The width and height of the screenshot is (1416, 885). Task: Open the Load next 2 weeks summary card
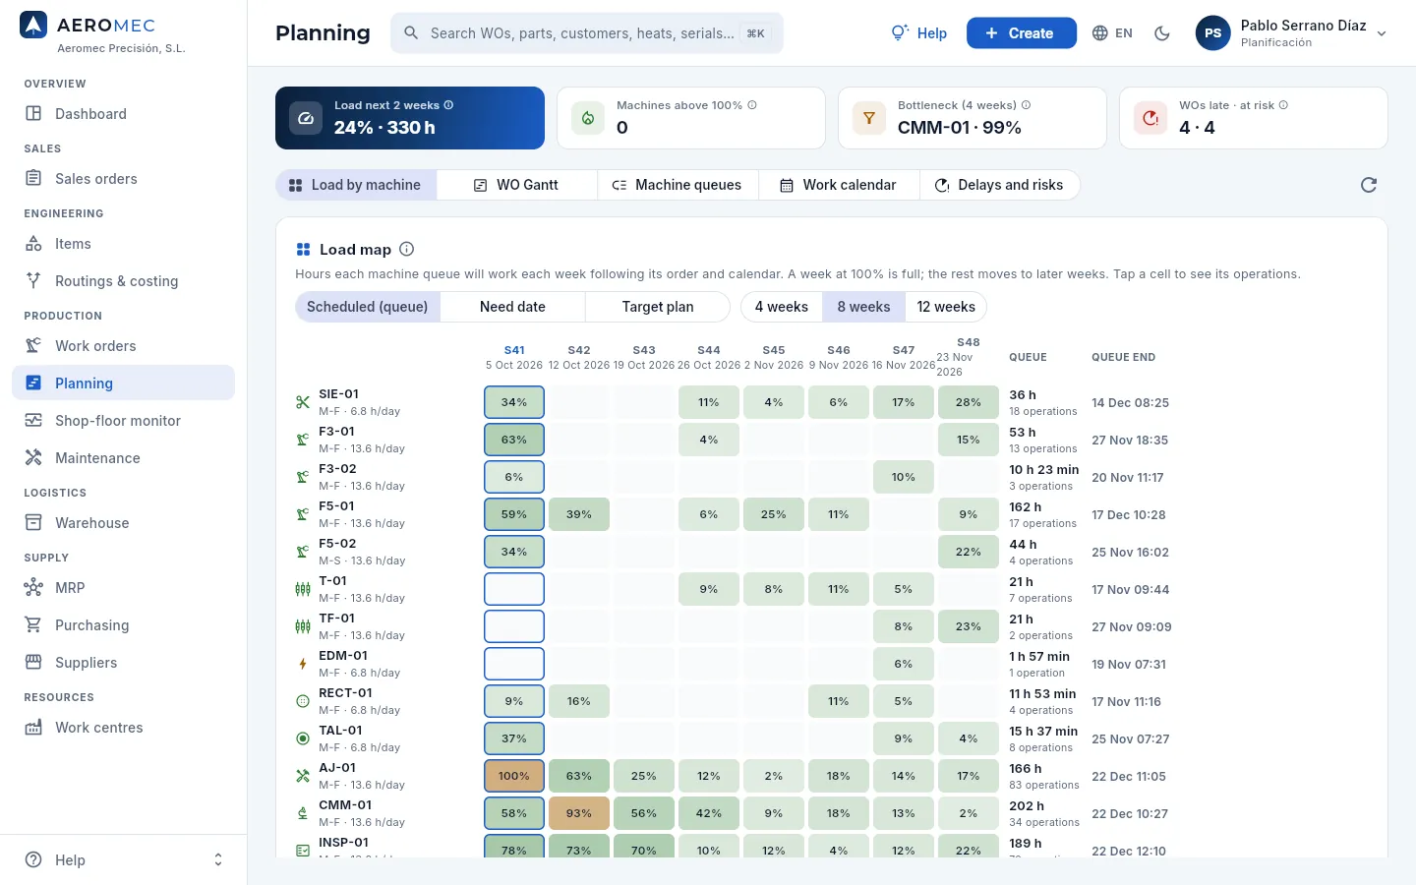(410, 118)
